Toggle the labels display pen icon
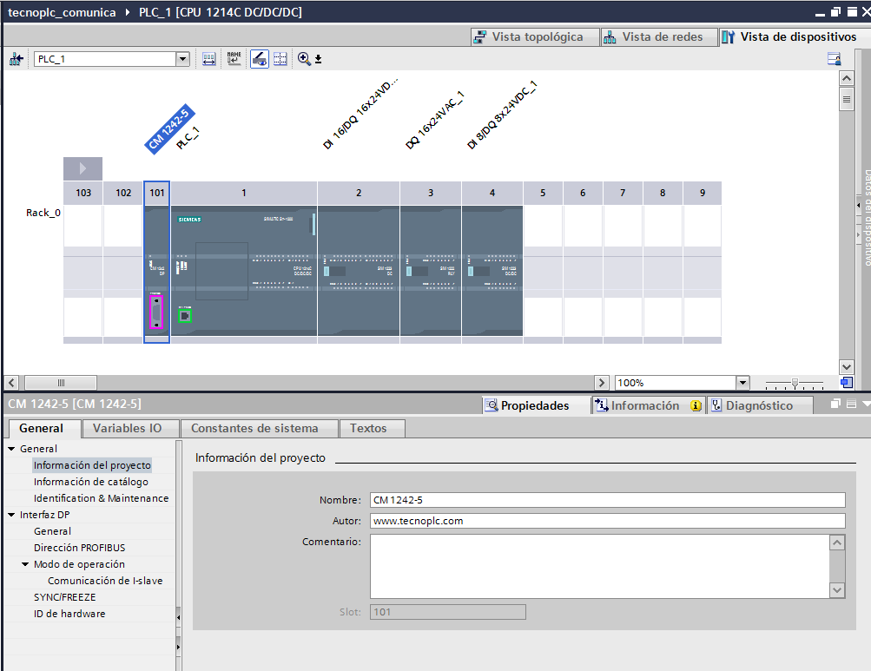Viewport: 871px width, 671px height. click(260, 58)
